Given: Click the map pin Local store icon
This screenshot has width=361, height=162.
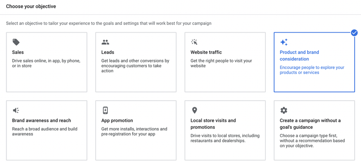Looking at the screenshot, I should tap(194, 110).
